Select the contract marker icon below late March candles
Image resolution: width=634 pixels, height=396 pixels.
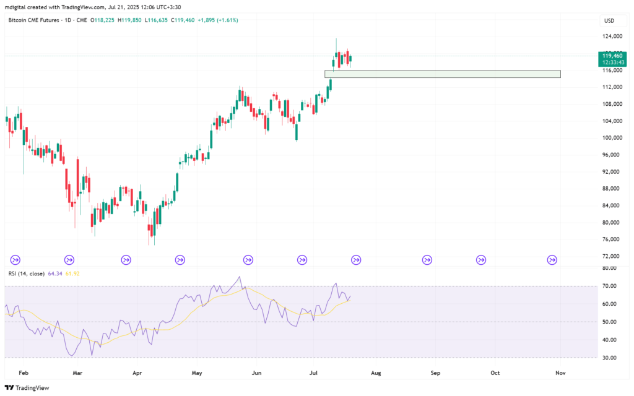[126, 260]
